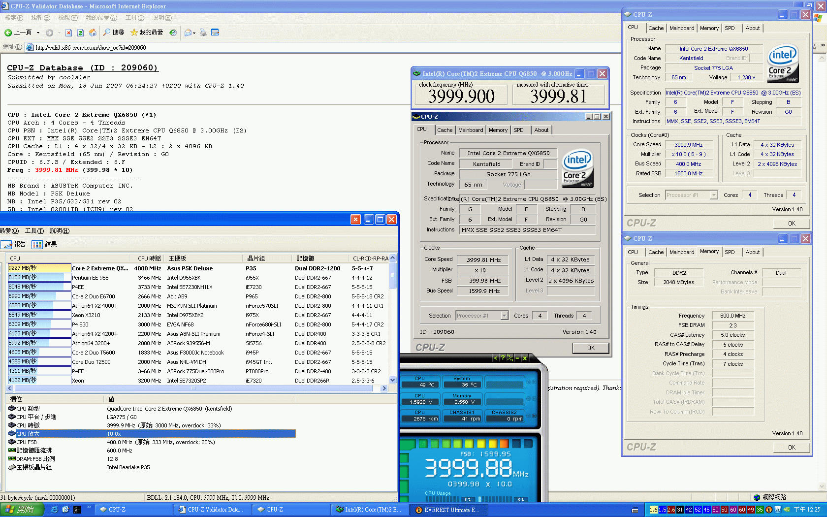Click the fan rpm row right arrow

pos(535,416)
